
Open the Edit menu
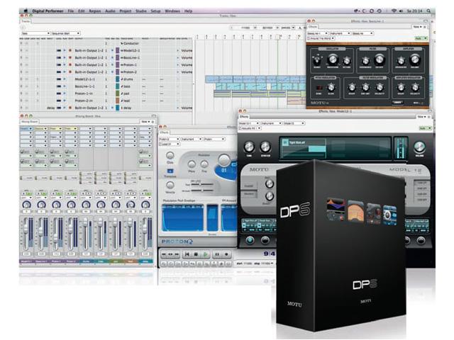click(x=82, y=11)
